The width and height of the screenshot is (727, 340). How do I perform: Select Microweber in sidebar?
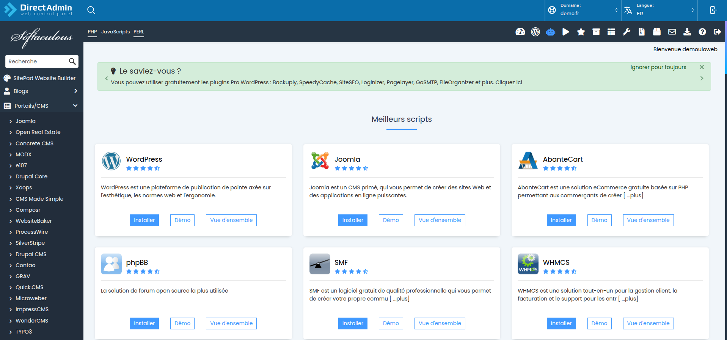[31, 298]
